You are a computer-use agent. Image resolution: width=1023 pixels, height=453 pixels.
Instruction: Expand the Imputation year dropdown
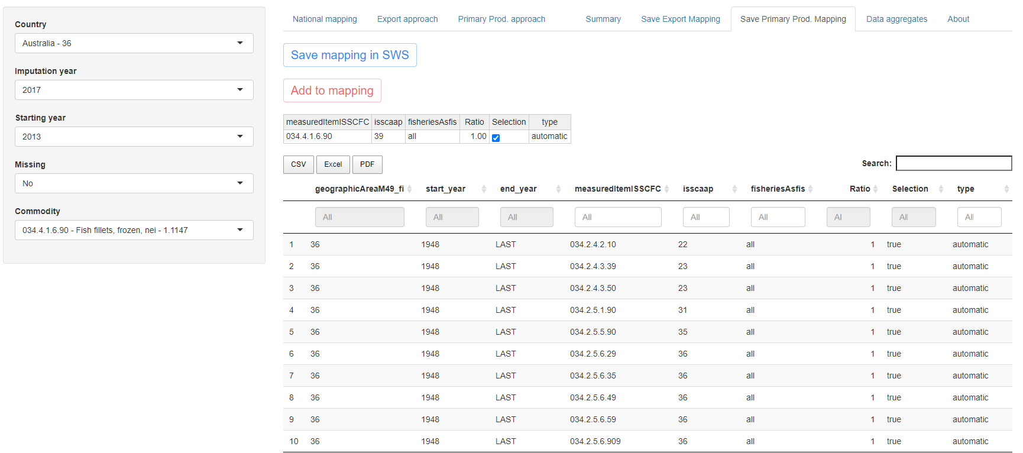[134, 90]
